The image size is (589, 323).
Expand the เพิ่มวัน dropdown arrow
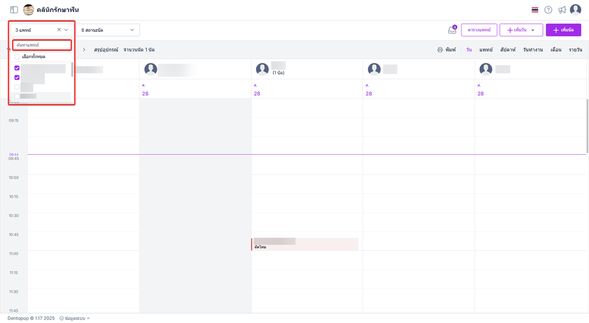(533, 30)
